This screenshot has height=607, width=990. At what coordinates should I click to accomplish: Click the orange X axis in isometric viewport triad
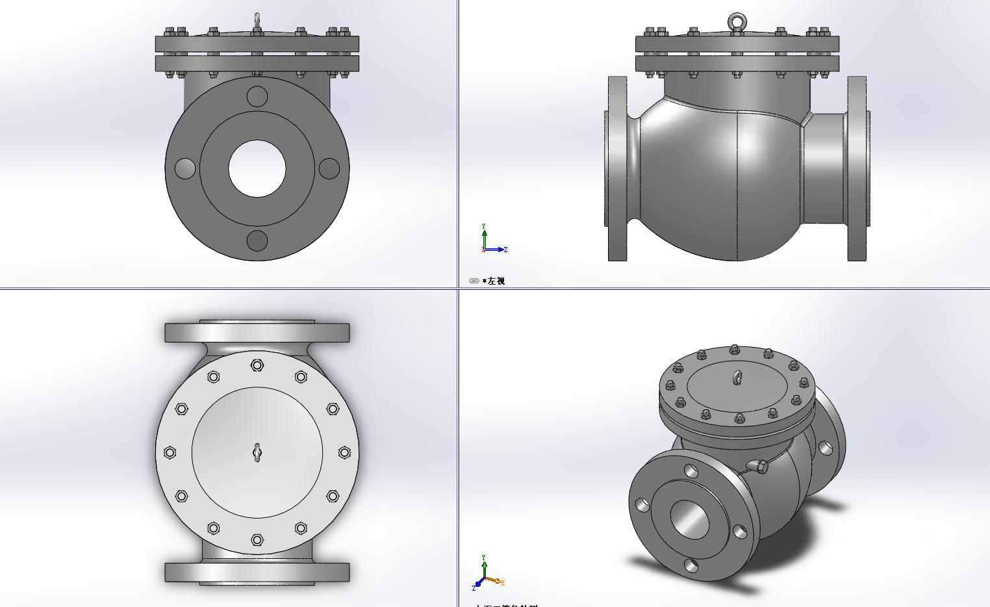492,580
